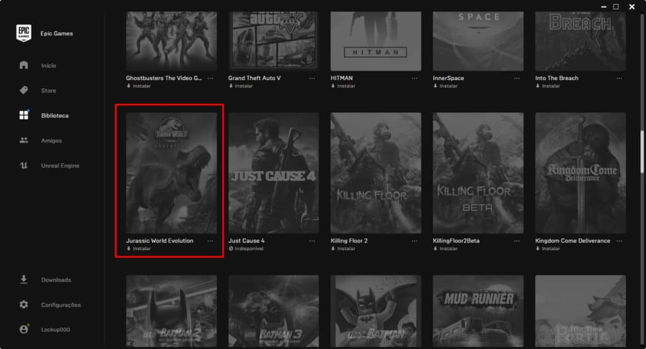Click install arrow icon under HITMAN
The width and height of the screenshot is (646, 349).
(333, 86)
